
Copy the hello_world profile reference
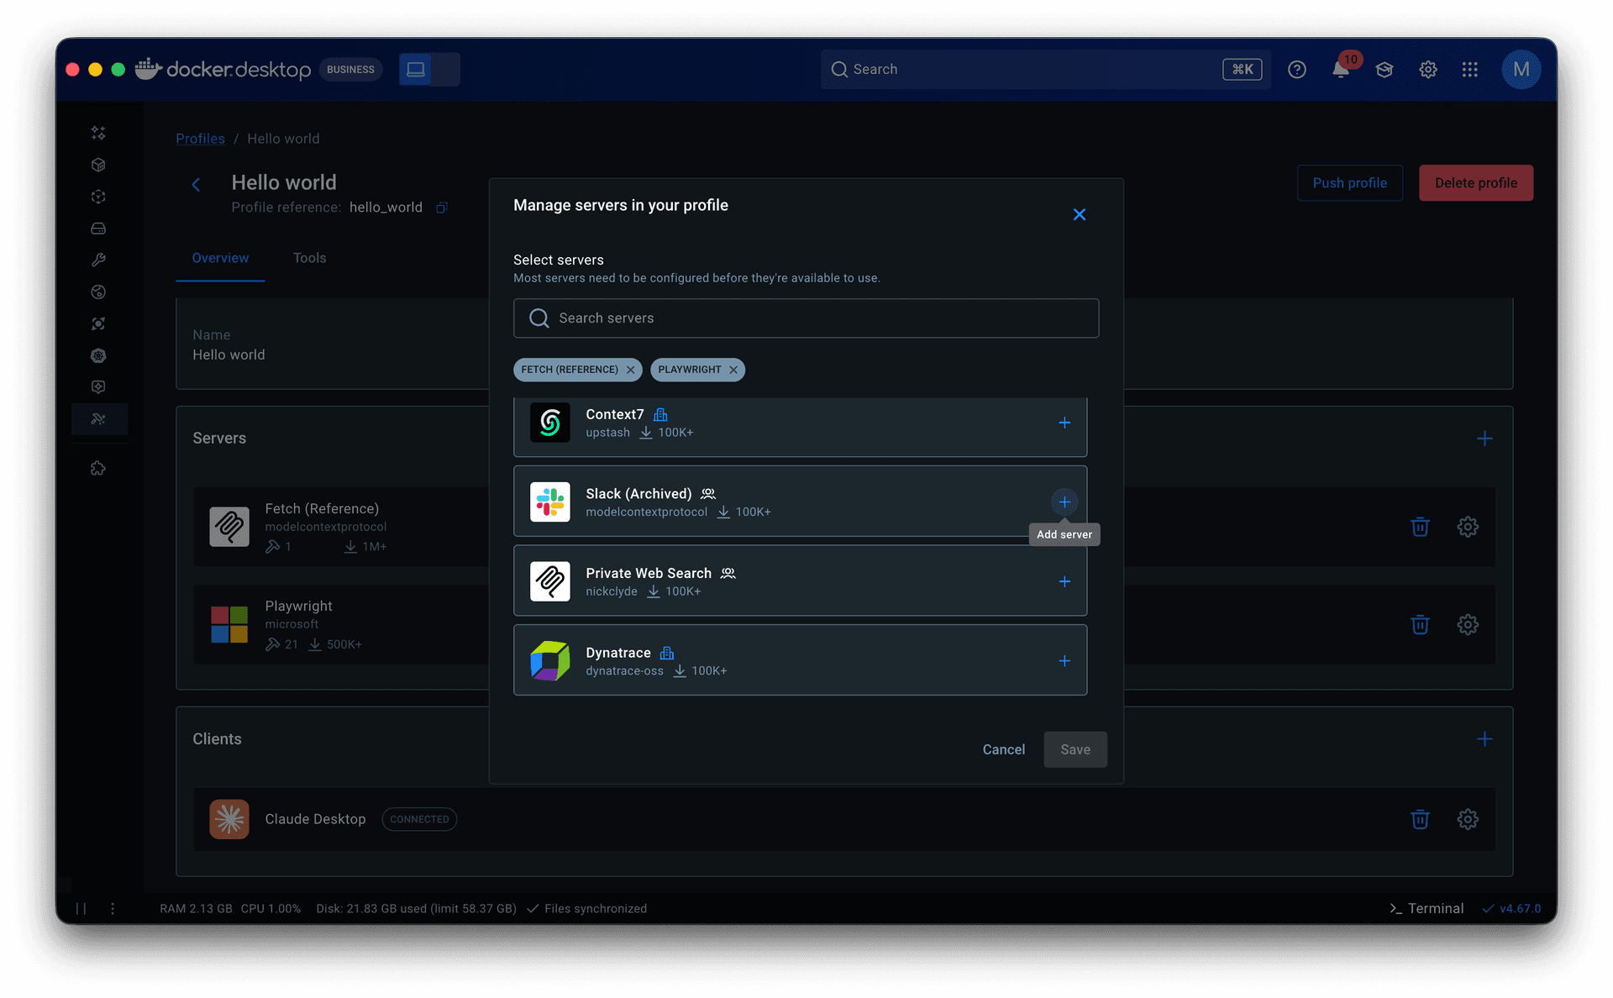[442, 207]
